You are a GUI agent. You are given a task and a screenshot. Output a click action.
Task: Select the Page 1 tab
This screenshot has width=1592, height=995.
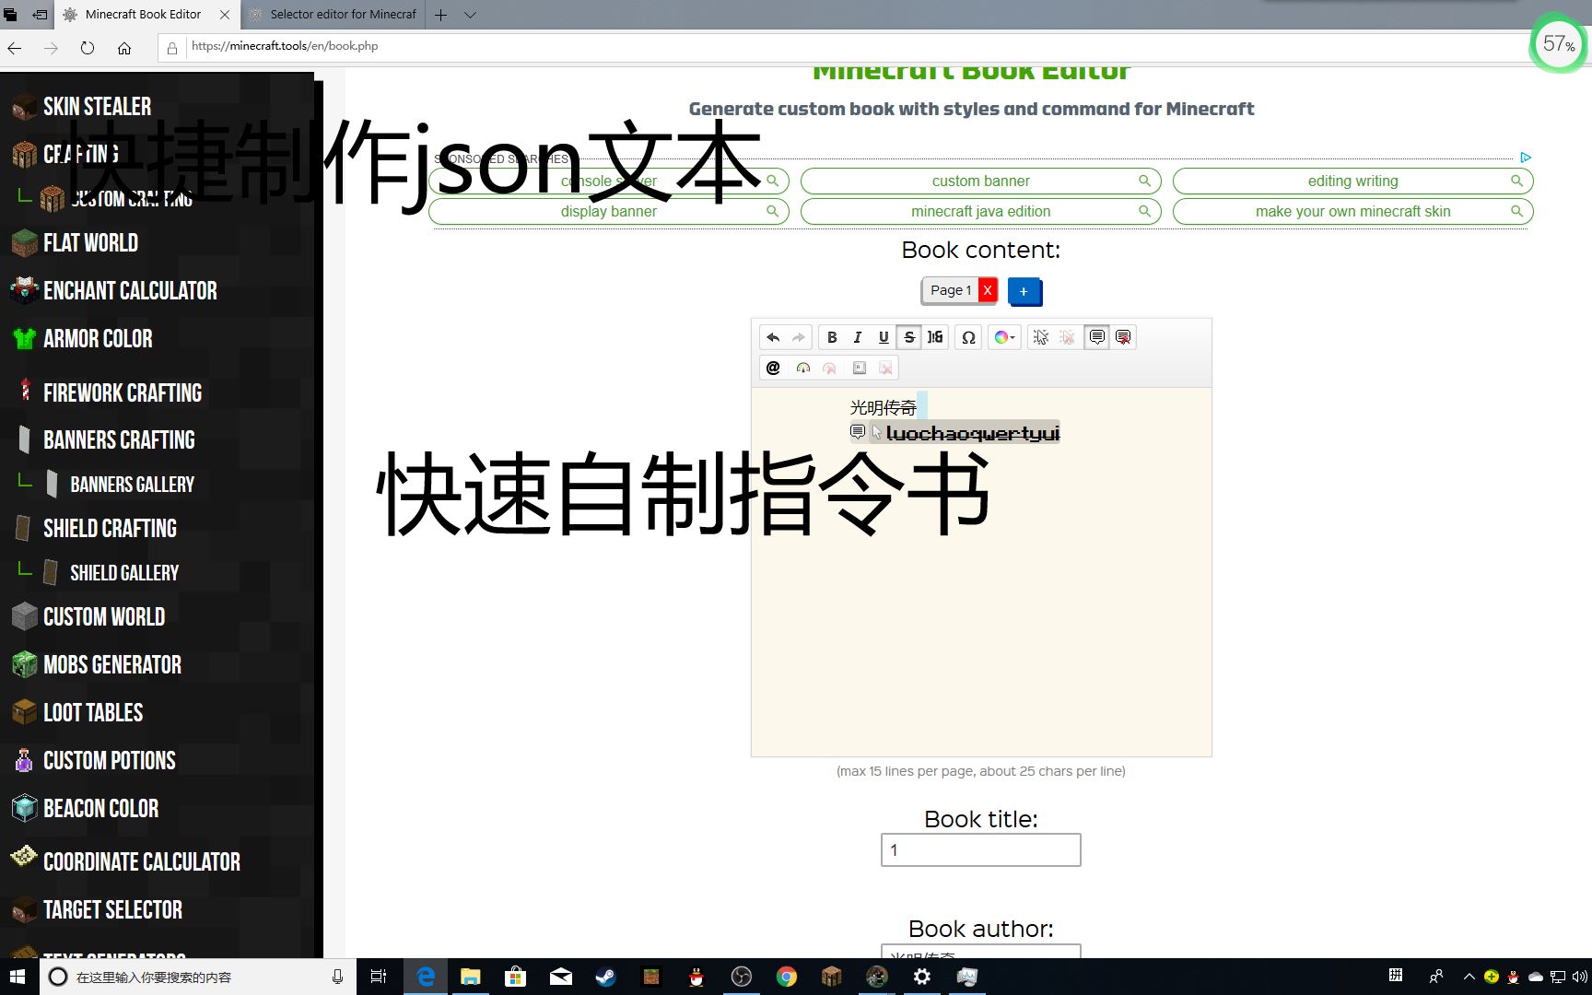pyautogui.click(x=951, y=290)
